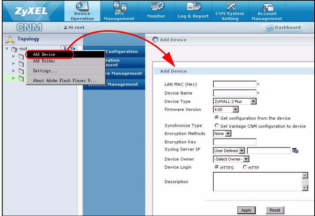Screen dimensions: 315x216
Task: Focus the Encryption Key field
Action: tap(235, 142)
